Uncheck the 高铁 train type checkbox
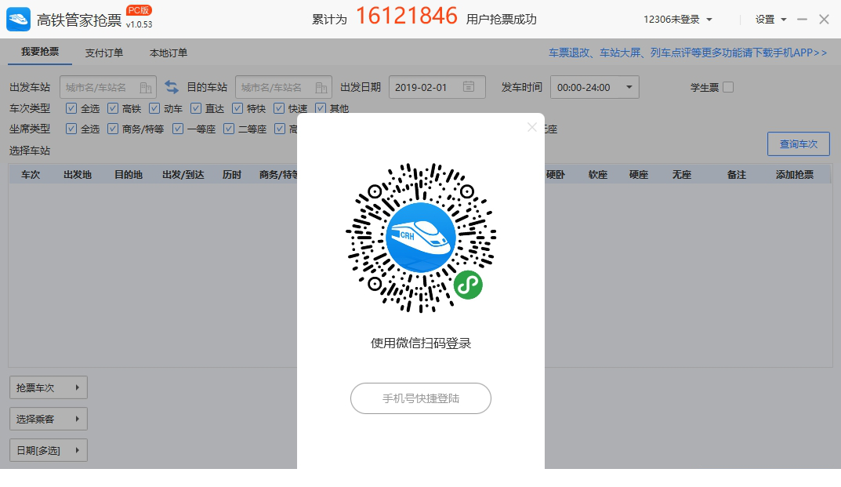 click(113, 108)
